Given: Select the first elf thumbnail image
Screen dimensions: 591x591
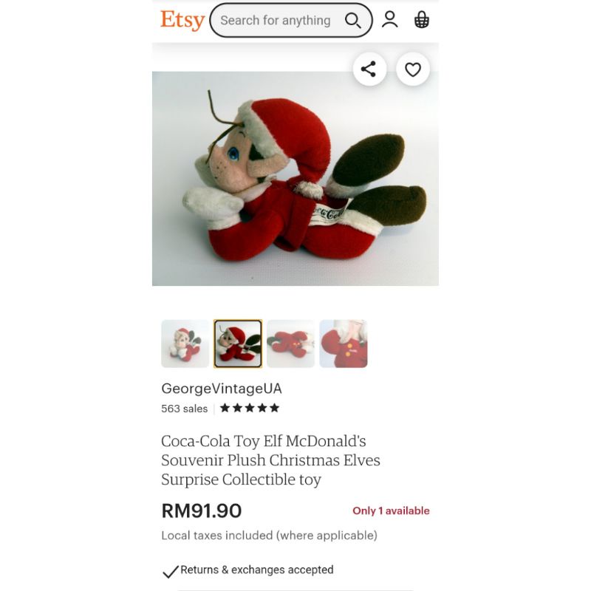Looking at the screenshot, I should click(x=185, y=344).
